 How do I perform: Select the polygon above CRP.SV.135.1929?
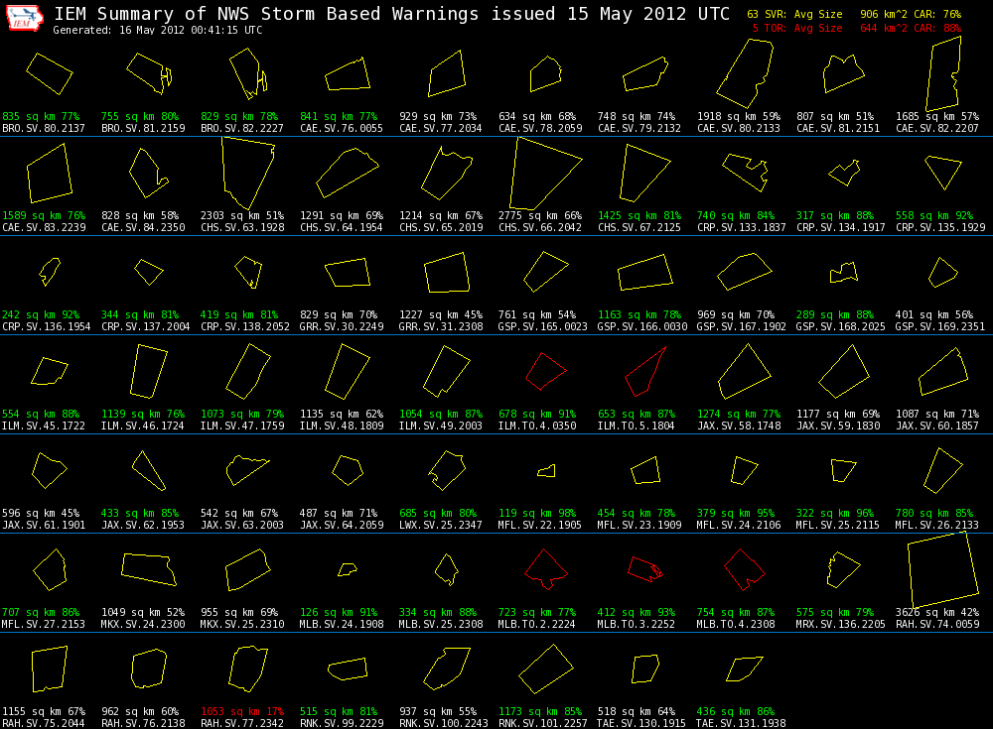[x=943, y=173]
